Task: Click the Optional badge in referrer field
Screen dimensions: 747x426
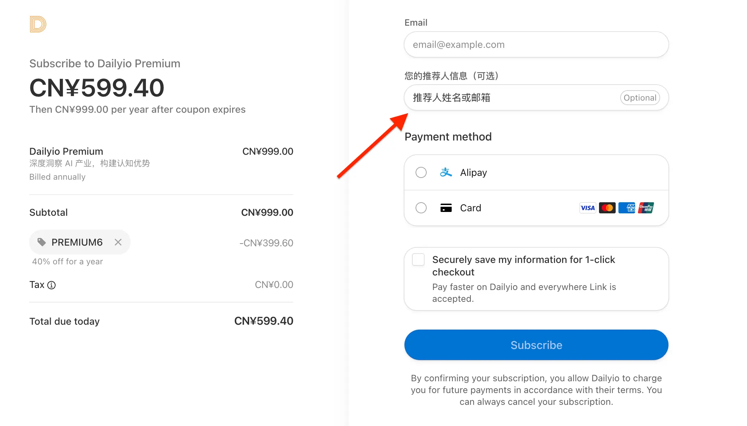Action: point(640,98)
